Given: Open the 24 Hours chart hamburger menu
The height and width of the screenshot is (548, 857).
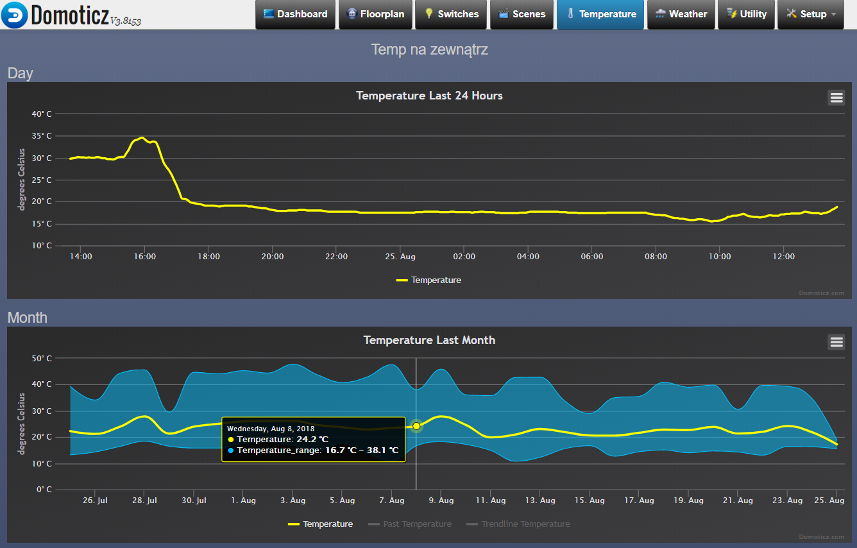Looking at the screenshot, I should (836, 98).
